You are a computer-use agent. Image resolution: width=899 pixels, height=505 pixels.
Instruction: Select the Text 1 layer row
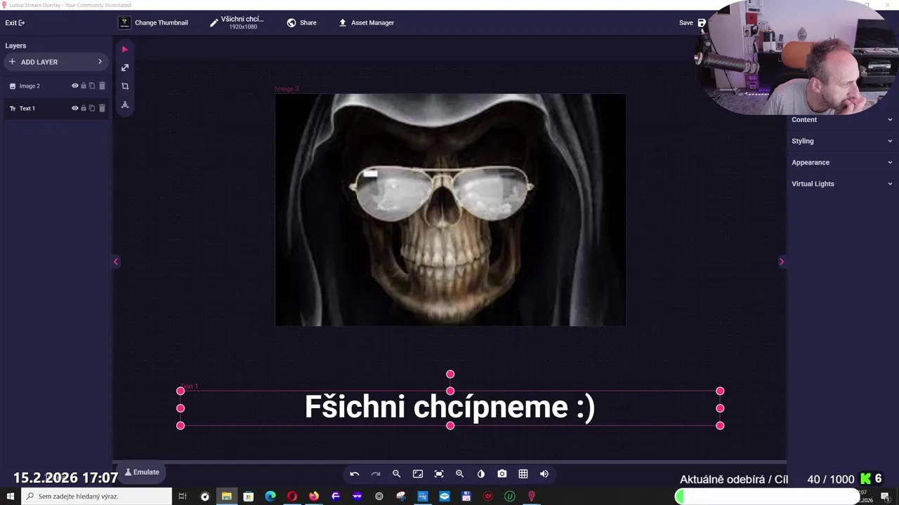click(x=56, y=109)
